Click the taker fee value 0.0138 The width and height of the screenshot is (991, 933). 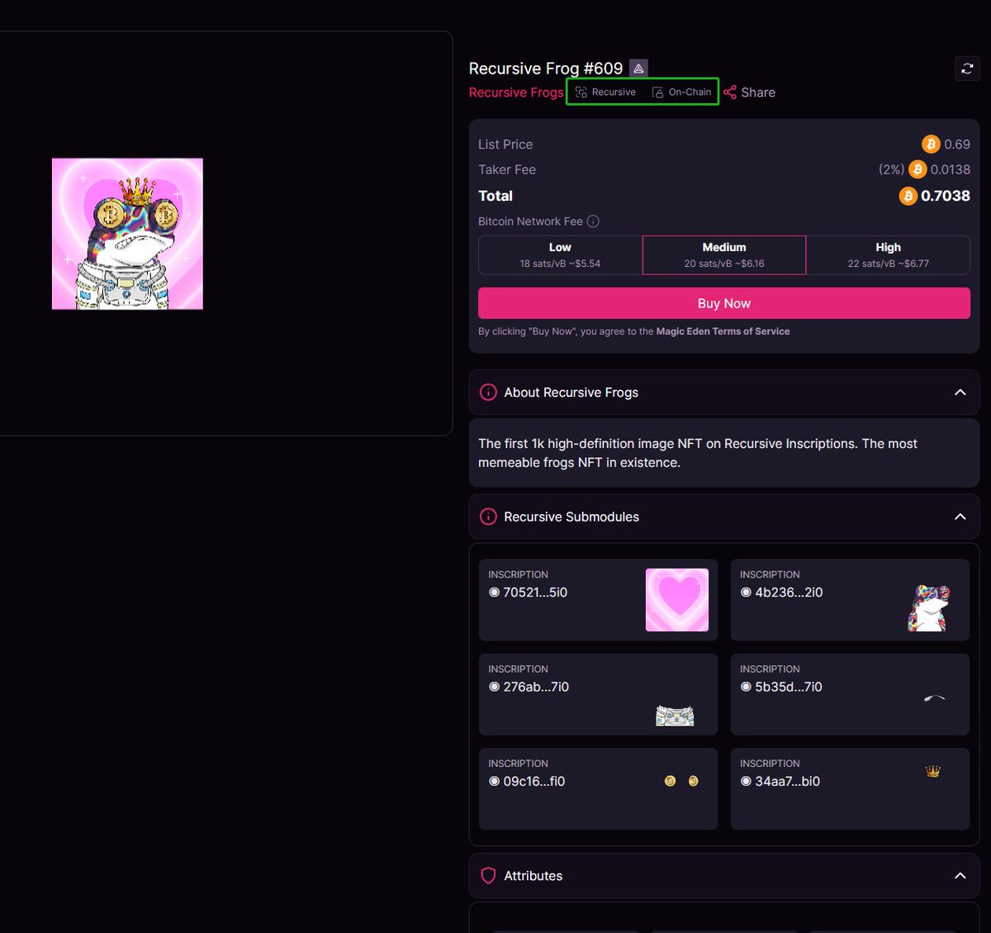[951, 169]
